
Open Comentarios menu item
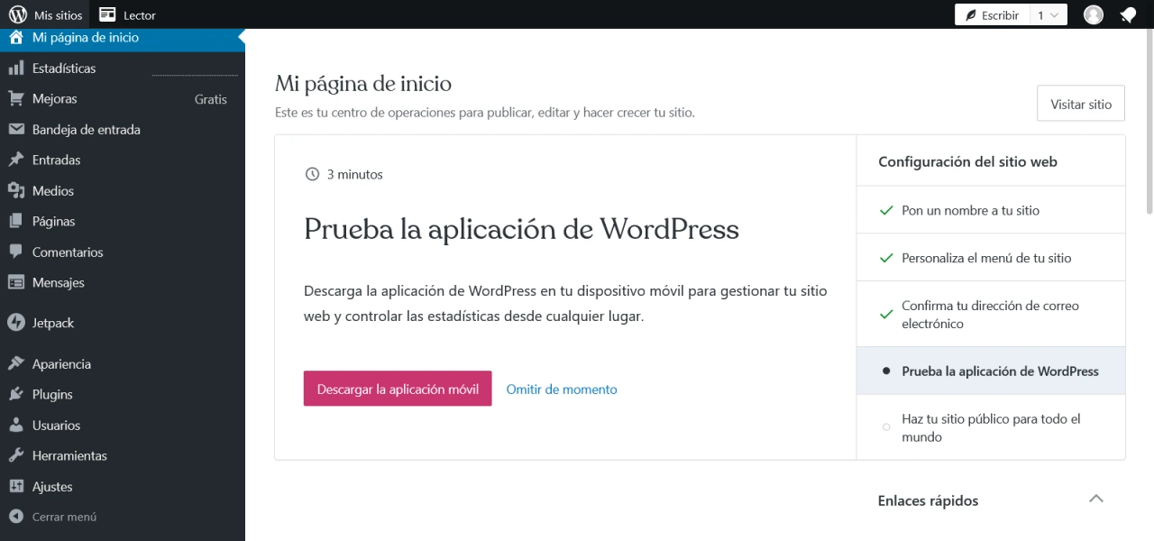(123, 252)
